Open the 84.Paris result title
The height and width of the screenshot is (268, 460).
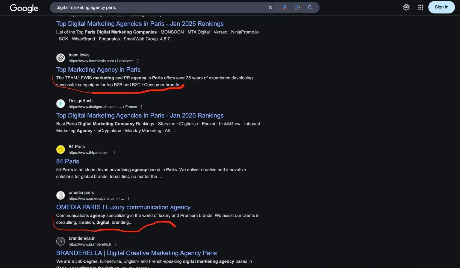click(x=68, y=161)
